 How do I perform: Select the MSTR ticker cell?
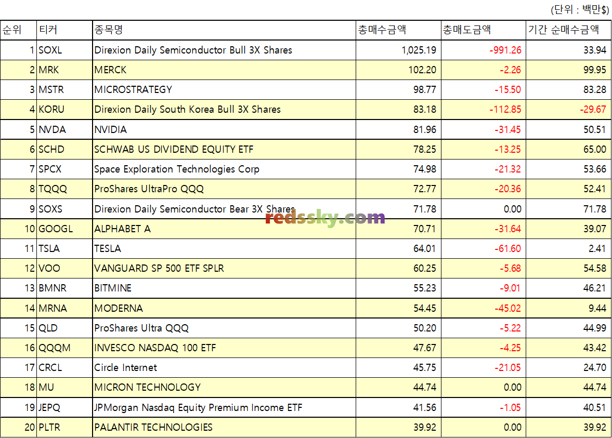point(64,90)
